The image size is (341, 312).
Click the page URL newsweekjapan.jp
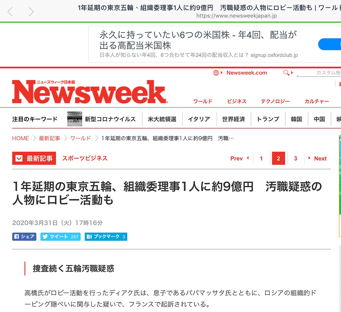pyautogui.click(x=236, y=16)
